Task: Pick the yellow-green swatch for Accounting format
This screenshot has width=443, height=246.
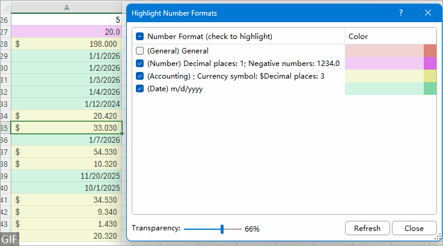Action: (x=430, y=76)
